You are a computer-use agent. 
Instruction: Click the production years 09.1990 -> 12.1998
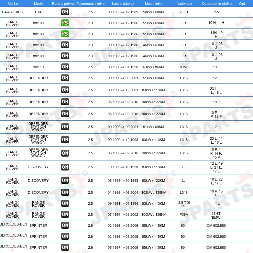(x=123, y=140)
